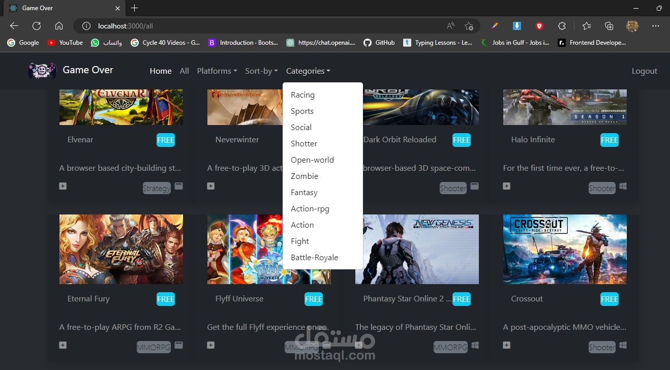Open the favorites list icon in toolbar

[587, 26]
